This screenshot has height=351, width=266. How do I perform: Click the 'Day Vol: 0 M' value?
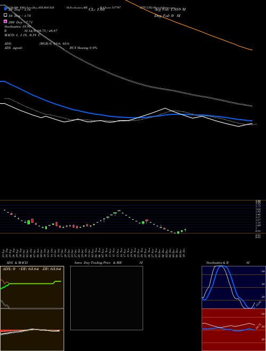[x=167, y=15]
